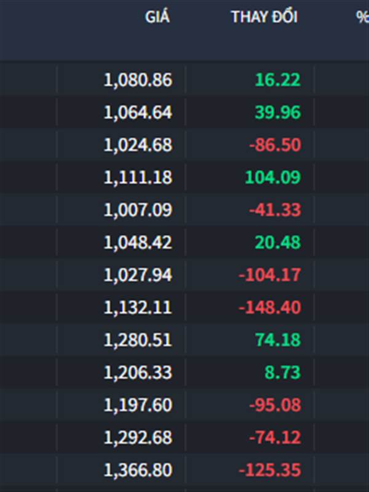Select the change value 104.09
The height and width of the screenshot is (492, 369).
point(272,177)
